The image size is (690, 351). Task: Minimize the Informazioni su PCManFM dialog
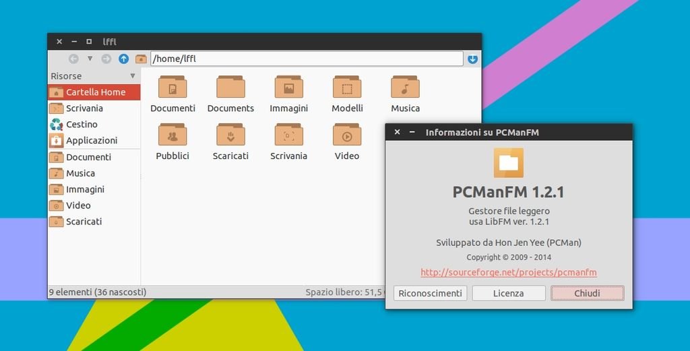coord(412,132)
